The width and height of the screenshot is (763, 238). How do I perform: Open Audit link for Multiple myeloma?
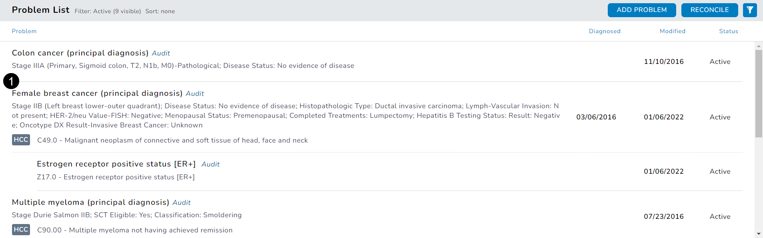tap(181, 202)
